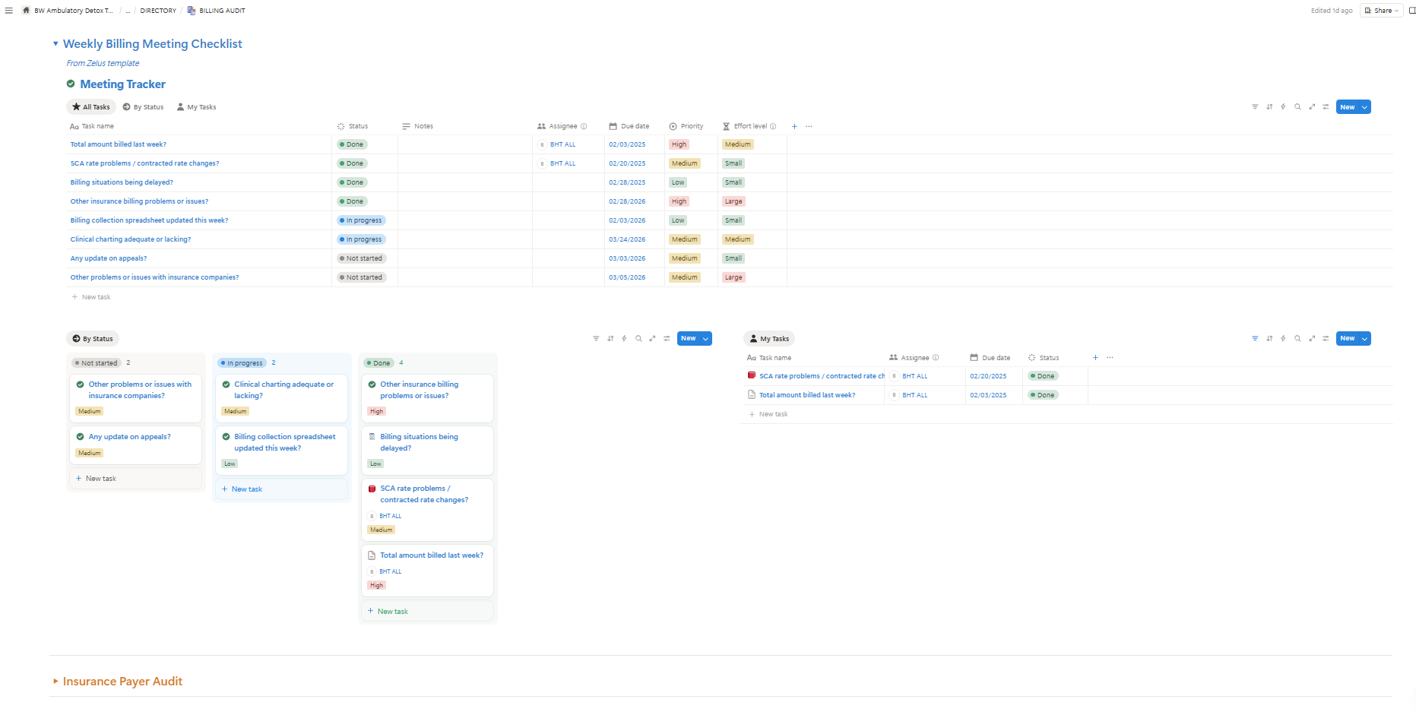The width and height of the screenshot is (1416, 715).
Task: Click sort icon in the All Tasks toolbar
Action: [x=1269, y=107]
